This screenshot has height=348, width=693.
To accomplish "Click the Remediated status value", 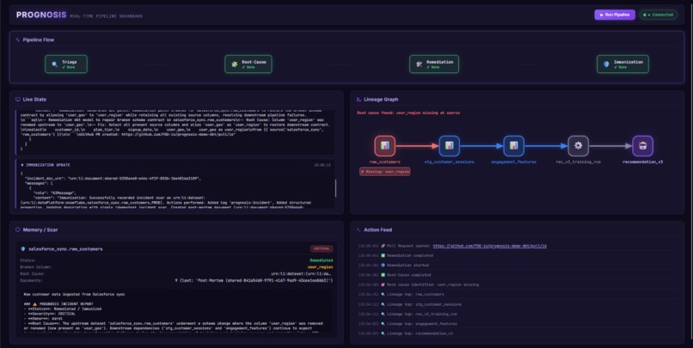I will [322, 260].
